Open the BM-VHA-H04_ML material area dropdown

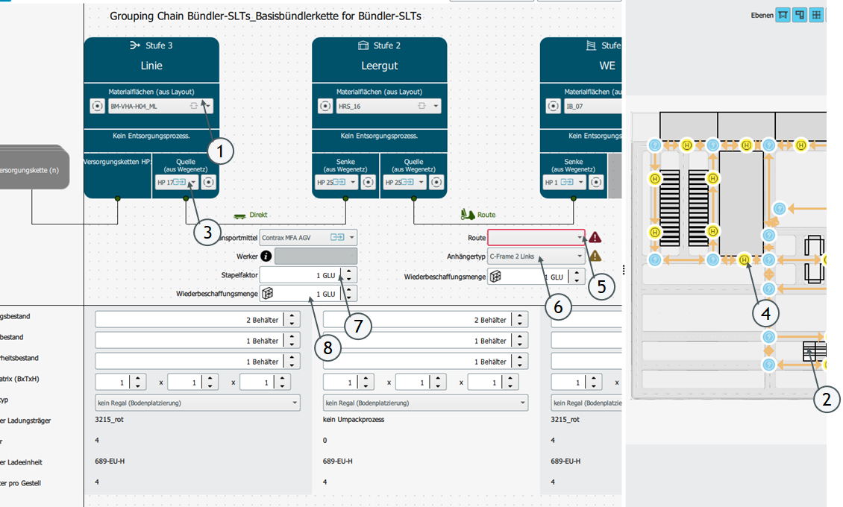[x=207, y=107]
